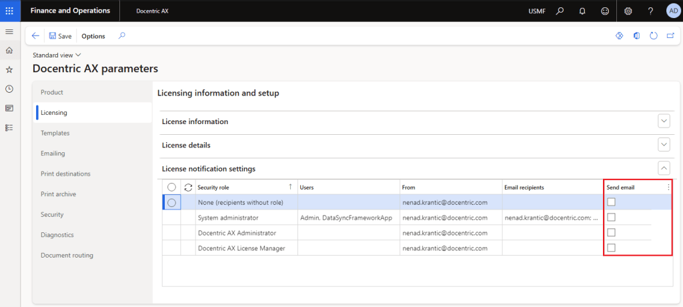Image resolution: width=683 pixels, height=307 pixels.
Task: Open Modules list icon in sidebar
Action: click(9, 127)
